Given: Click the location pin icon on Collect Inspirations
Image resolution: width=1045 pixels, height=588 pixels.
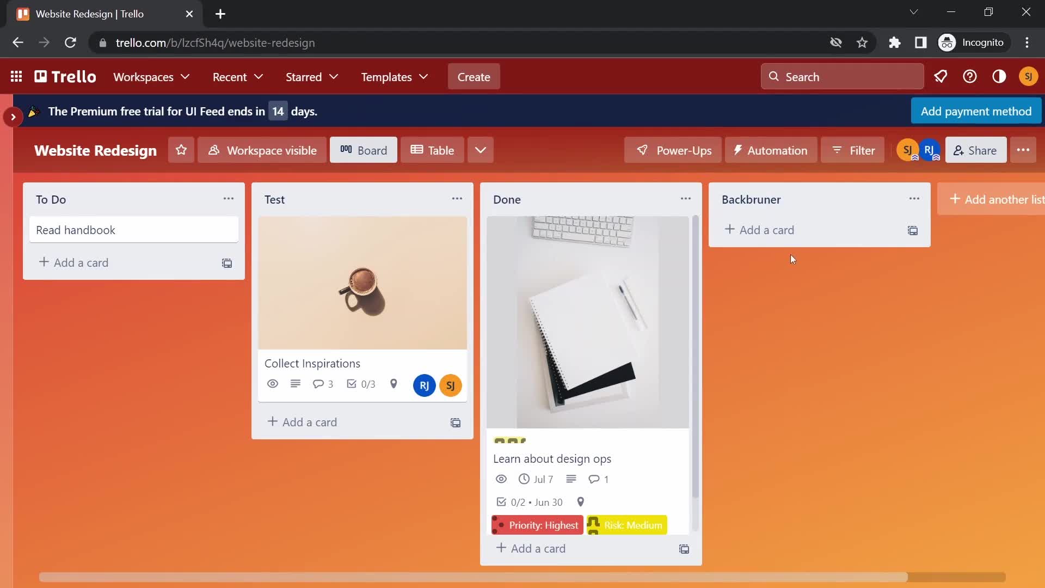Looking at the screenshot, I should coord(394,384).
